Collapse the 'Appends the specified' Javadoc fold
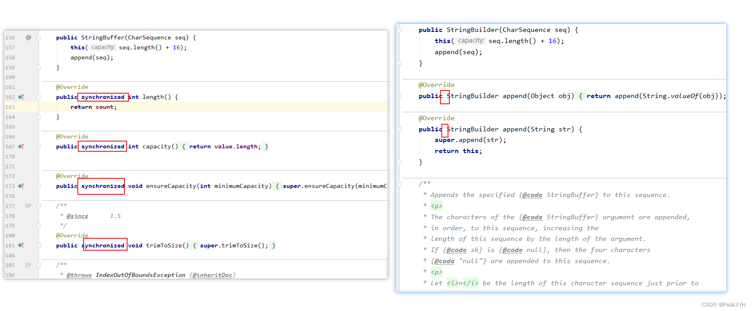Screen dimensions: 752x311 (x=399, y=184)
